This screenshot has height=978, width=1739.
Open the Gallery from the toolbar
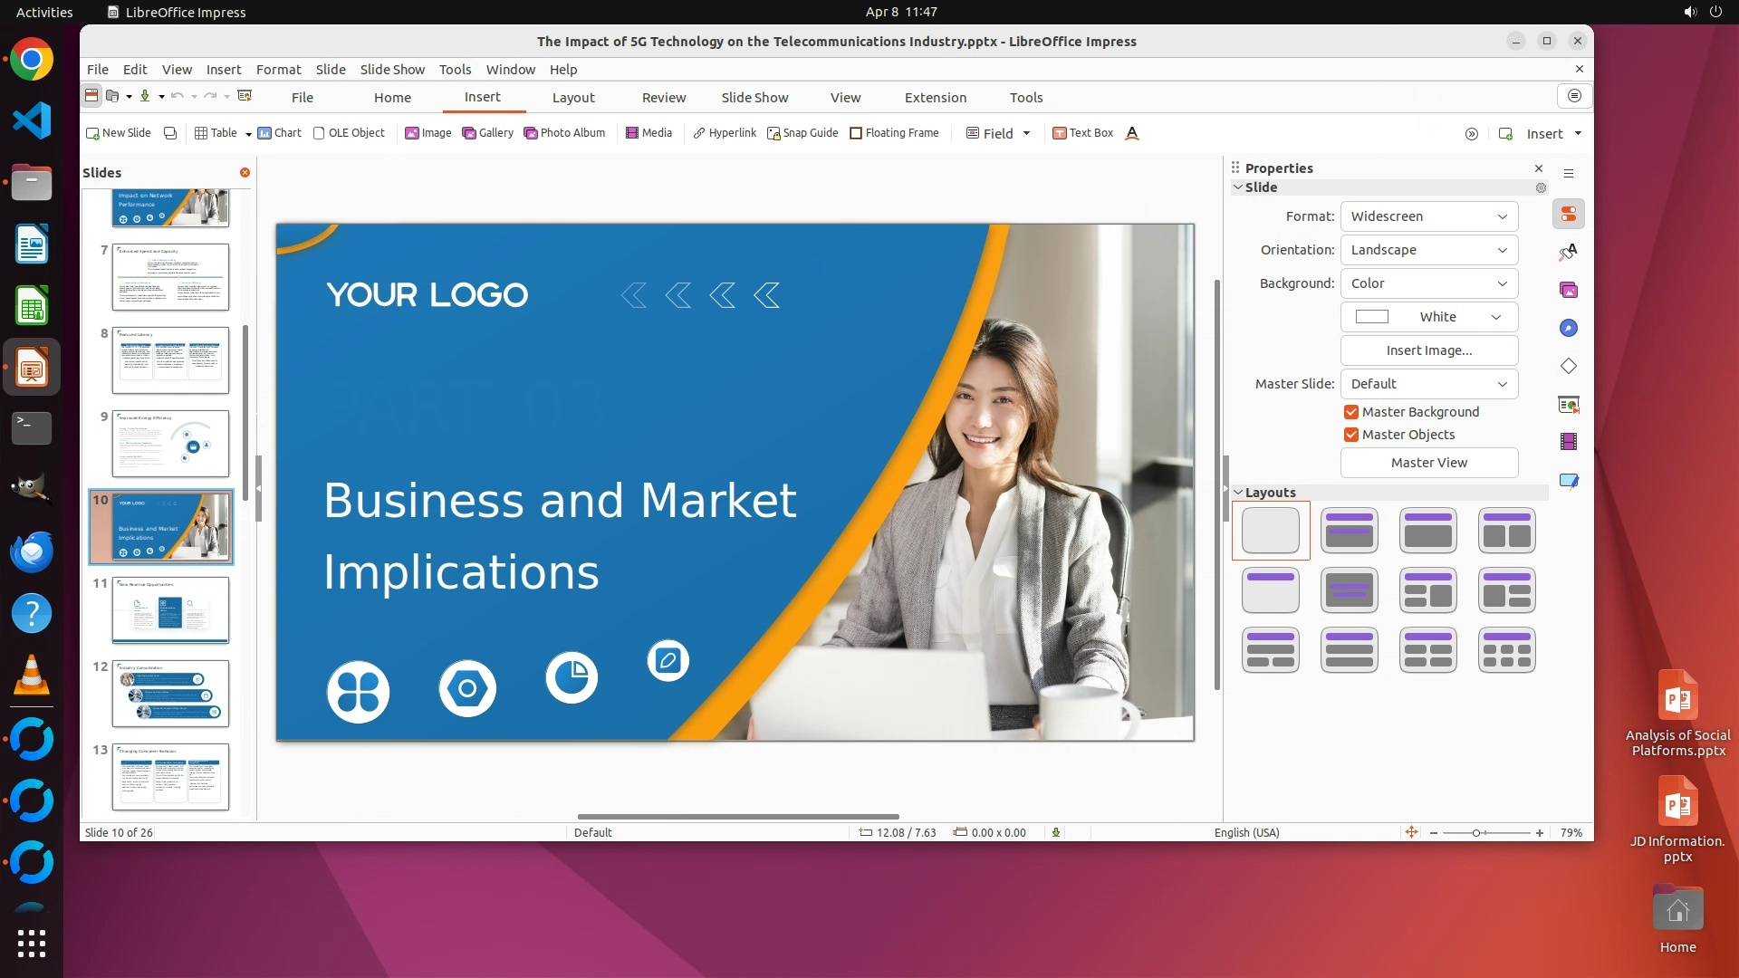[487, 133]
